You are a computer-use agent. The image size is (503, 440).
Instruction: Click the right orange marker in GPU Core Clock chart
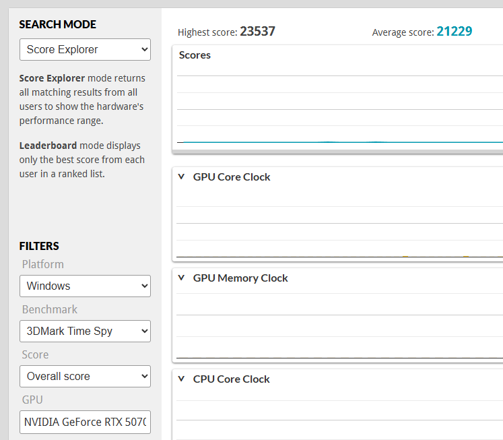click(465, 256)
